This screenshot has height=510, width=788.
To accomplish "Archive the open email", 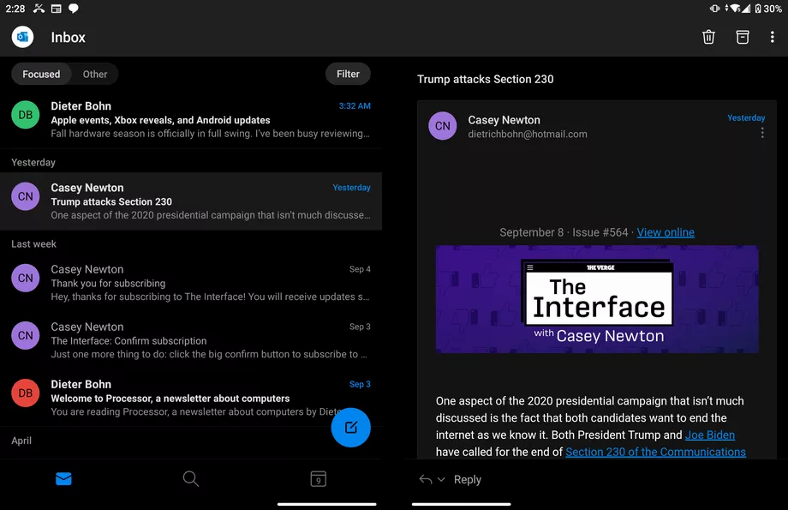I will click(x=743, y=37).
